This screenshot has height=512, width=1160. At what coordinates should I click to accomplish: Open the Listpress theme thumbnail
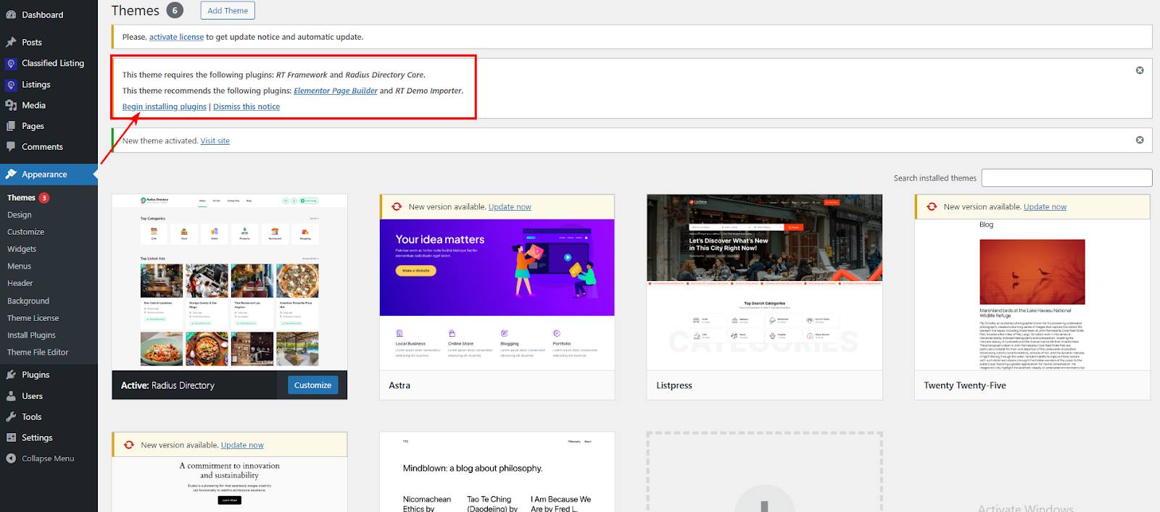click(x=765, y=282)
